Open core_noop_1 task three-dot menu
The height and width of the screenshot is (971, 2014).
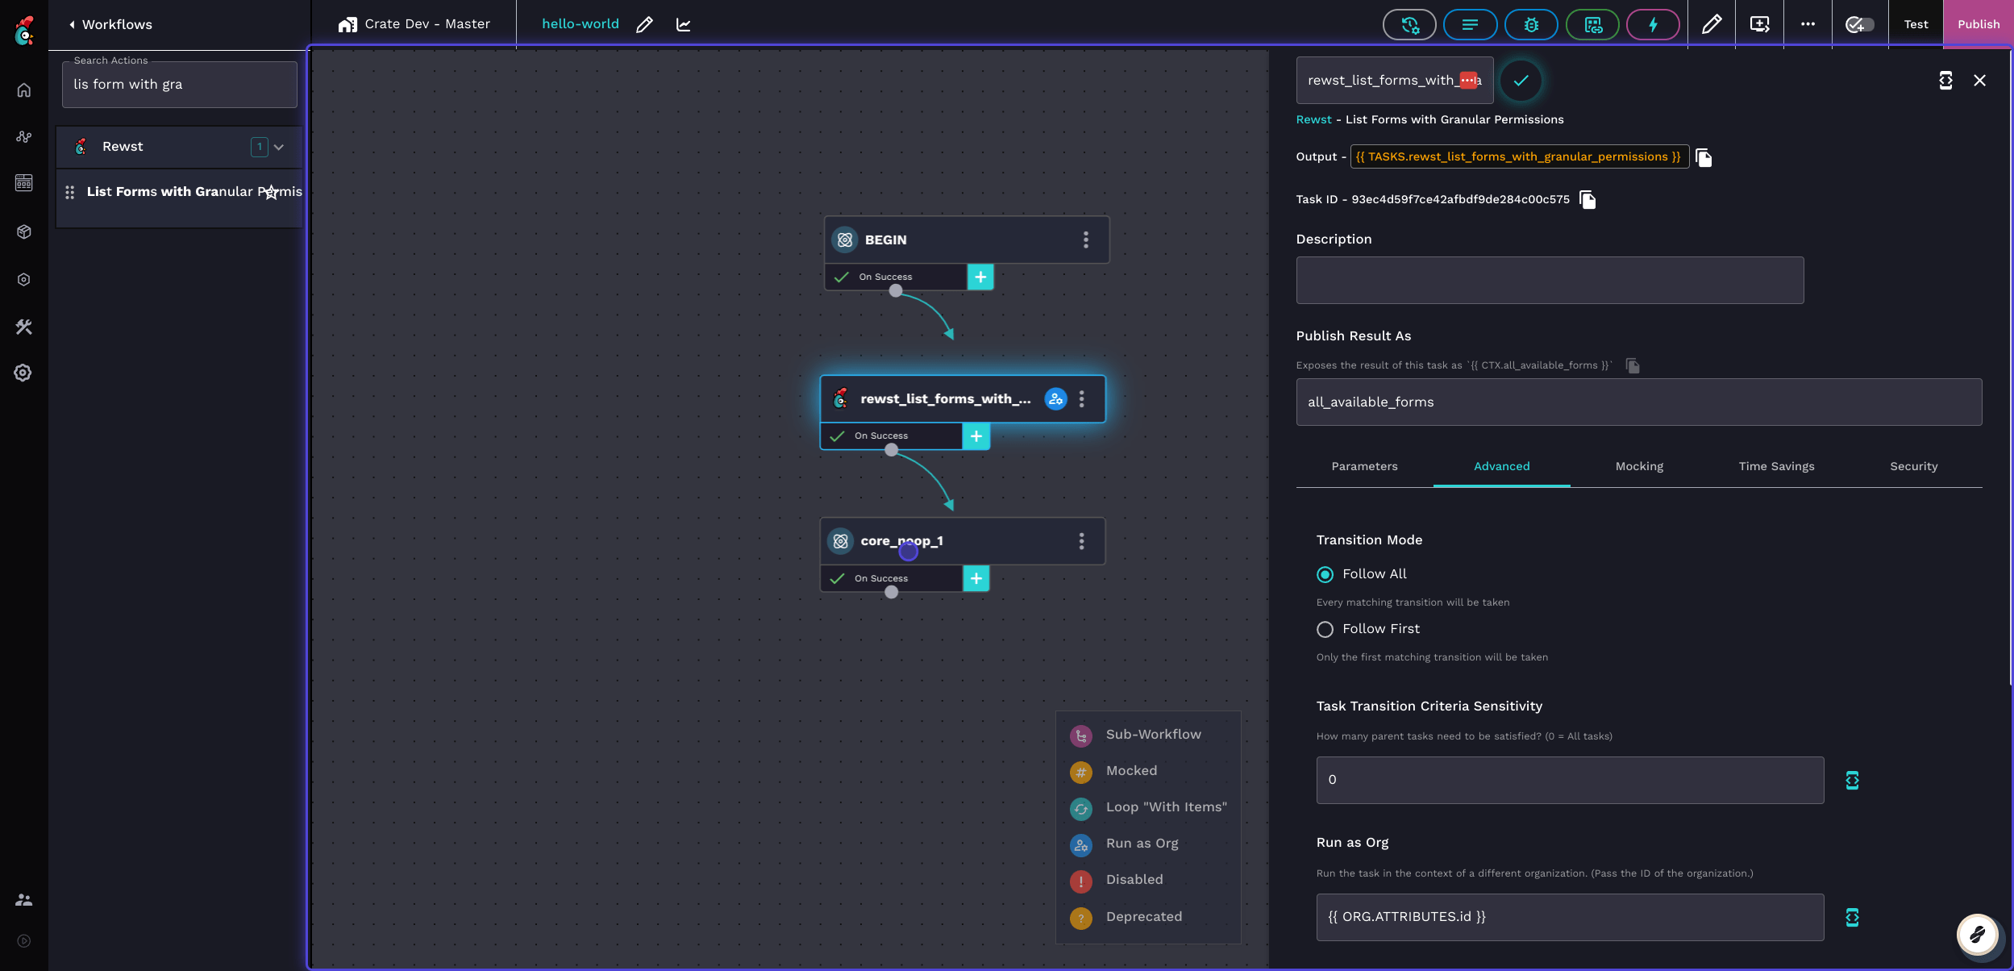(1081, 541)
